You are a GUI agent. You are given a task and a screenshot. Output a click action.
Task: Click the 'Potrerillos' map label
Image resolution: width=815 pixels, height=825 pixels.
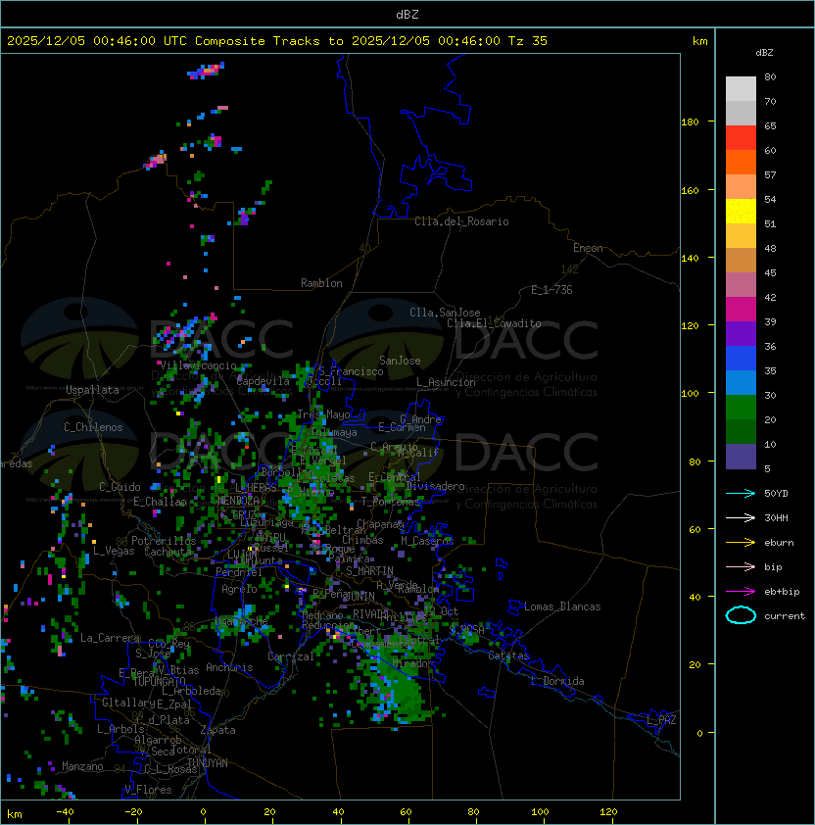164,540
